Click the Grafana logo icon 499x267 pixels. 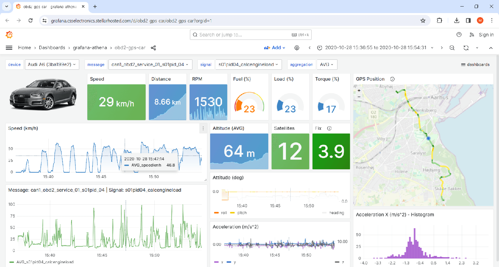[9, 35]
